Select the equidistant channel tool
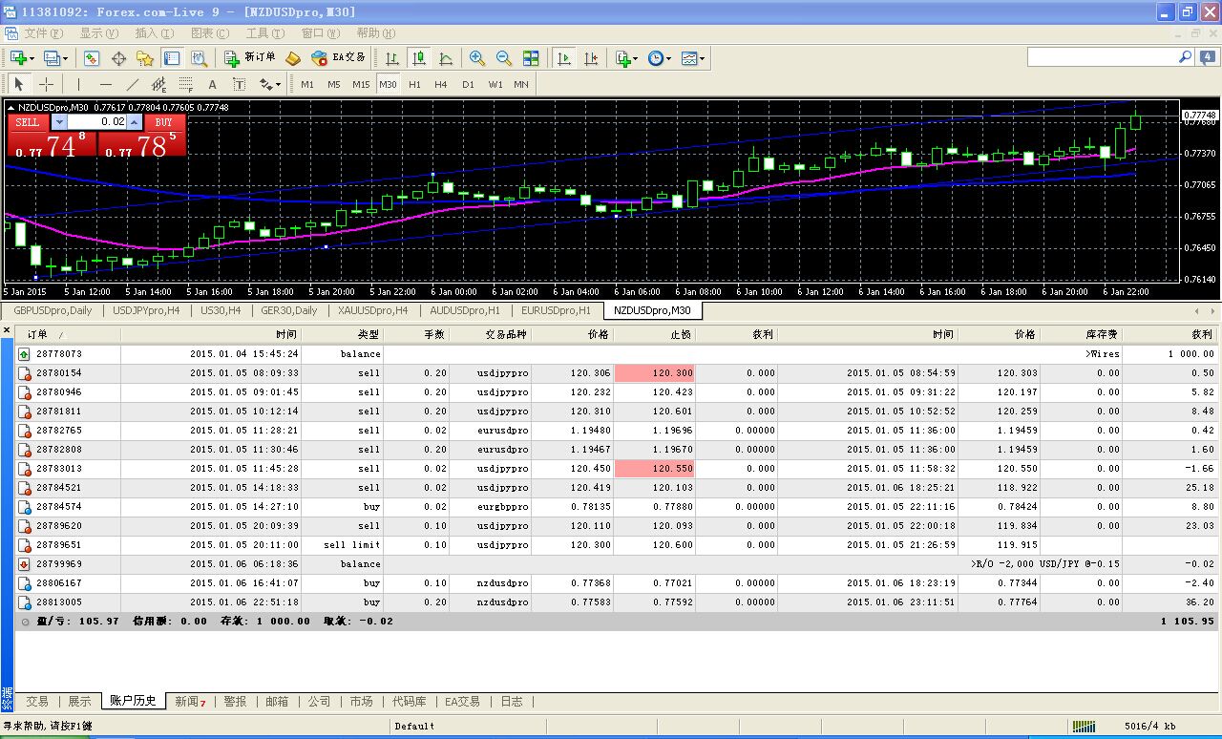 [159, 84]
